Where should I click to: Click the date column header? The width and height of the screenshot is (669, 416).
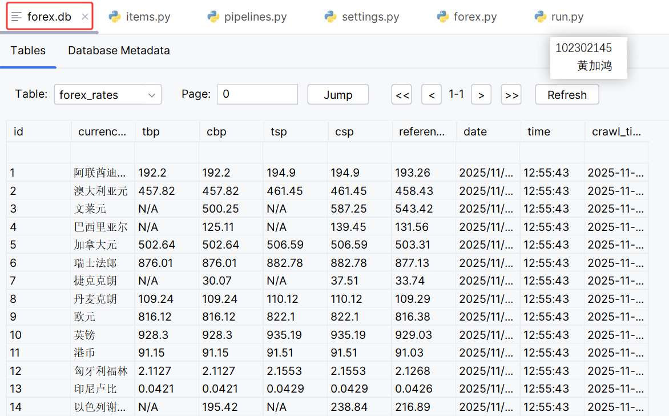click(x=489, y=131)
